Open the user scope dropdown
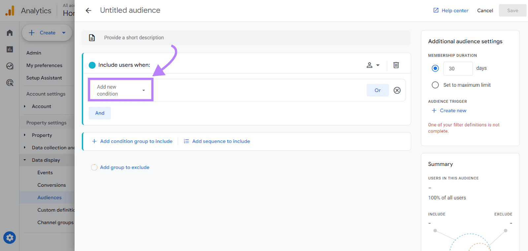 [373, 65]
